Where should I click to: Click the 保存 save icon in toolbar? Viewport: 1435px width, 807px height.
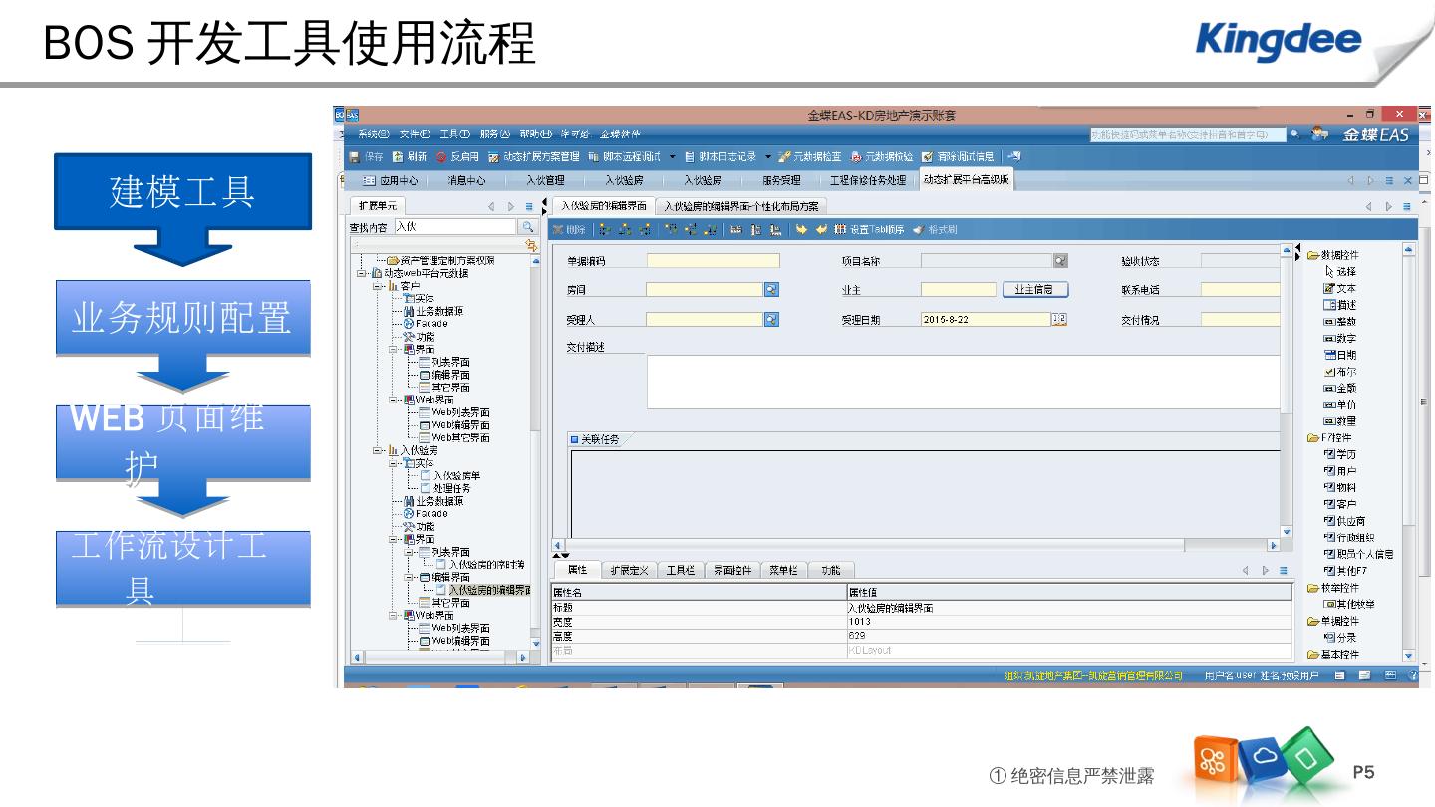point(355,157)
